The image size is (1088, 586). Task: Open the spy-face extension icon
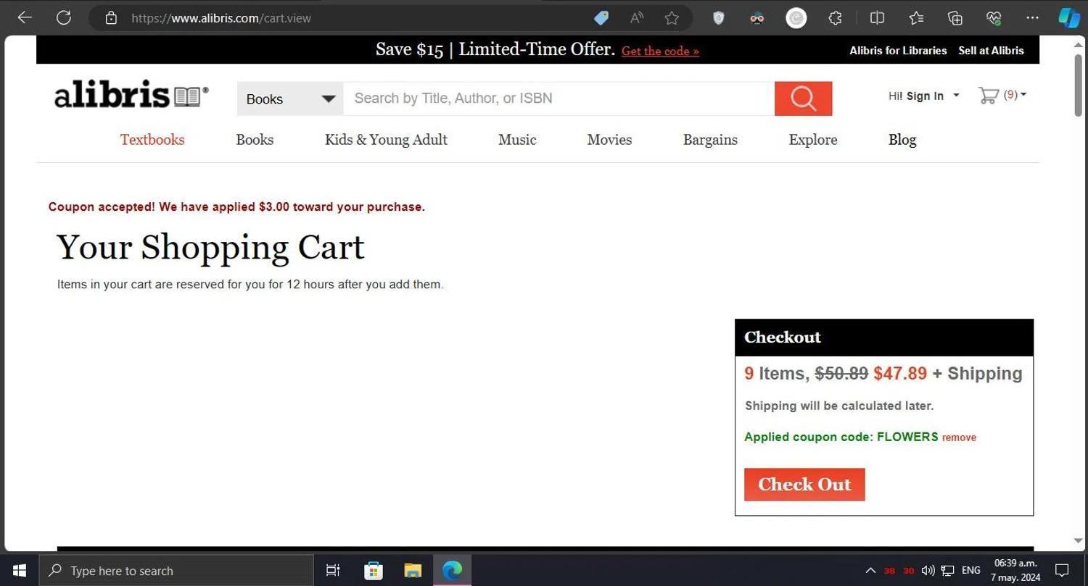point(757,18)
